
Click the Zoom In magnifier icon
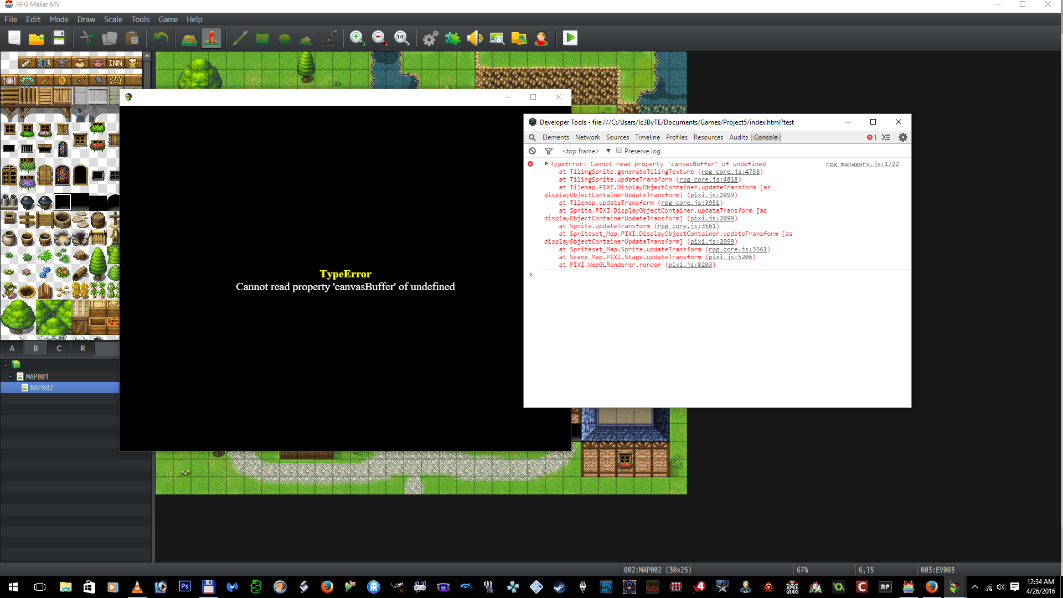pos(357,38)
